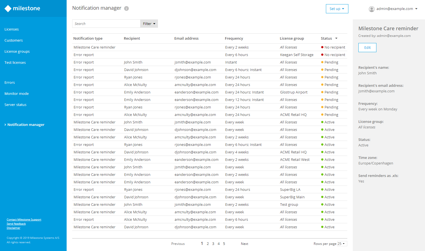Click the user avatar icon
This screenshot has height=251, width=425.
[371, 9]
